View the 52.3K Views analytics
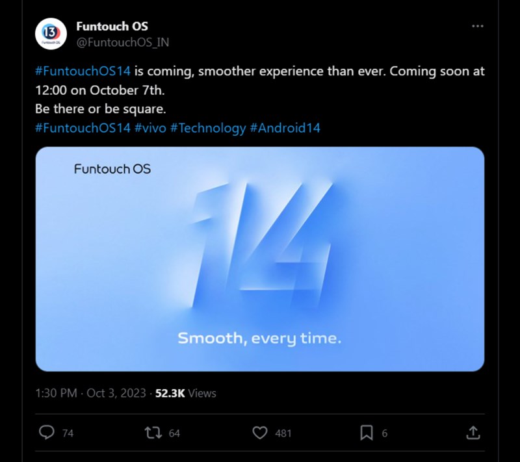This screenshot has height=462, width=520. [x=186, y=393]
